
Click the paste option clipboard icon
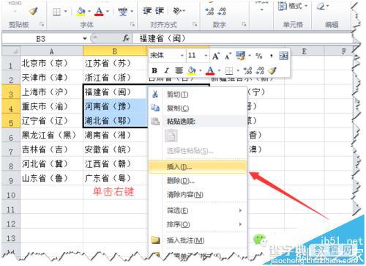(x=171, y=136)
